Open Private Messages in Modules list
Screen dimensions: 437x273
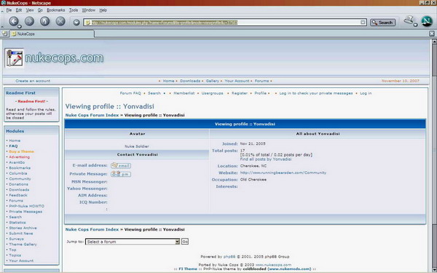point(25,212)
